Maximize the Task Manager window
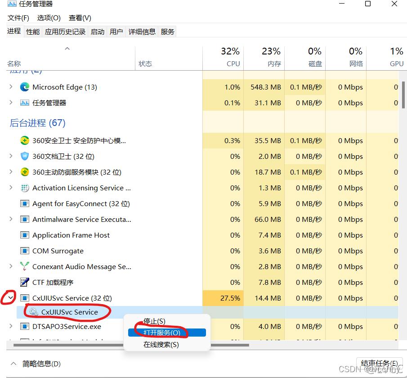407x378 pixels. [368, 4]
